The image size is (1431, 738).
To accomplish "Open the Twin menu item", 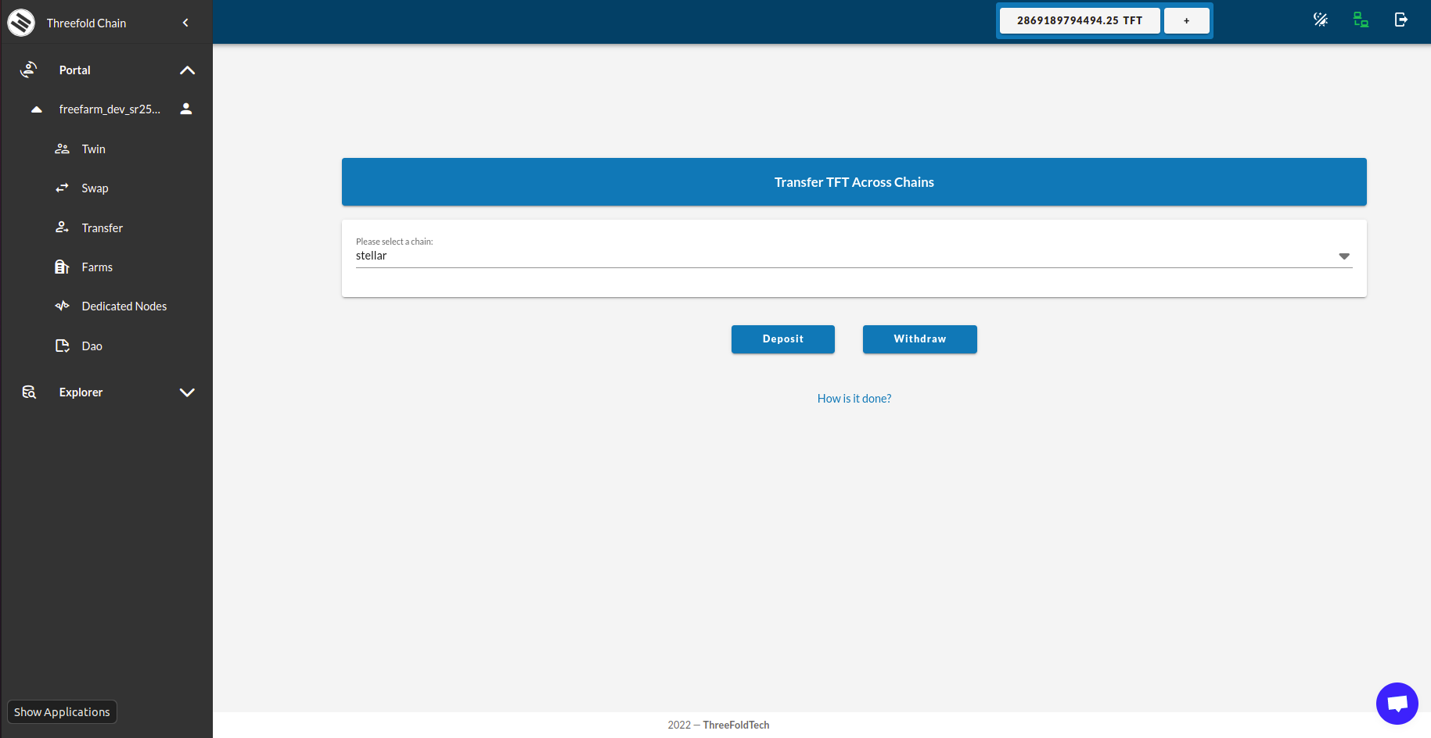I will 93,149.
